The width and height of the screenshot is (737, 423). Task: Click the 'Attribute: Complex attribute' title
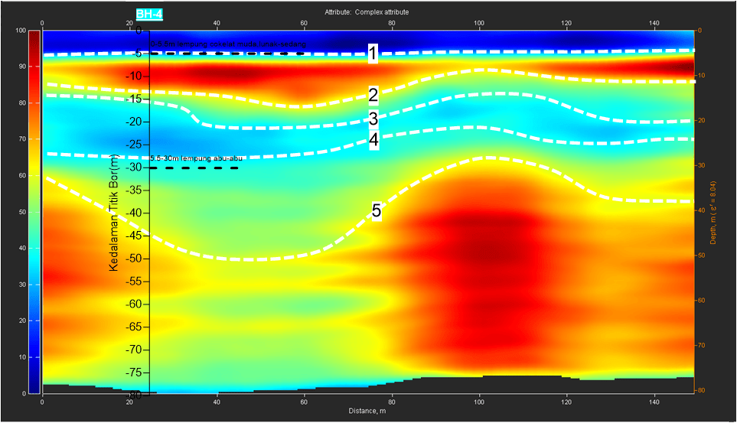[x=366, y=12]
